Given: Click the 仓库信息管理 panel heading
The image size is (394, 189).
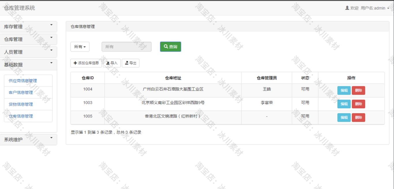Looking at the screenshot, I should [x=83, y=27].
